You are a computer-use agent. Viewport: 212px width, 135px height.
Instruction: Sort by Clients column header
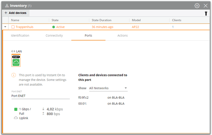tap(176, 20)
